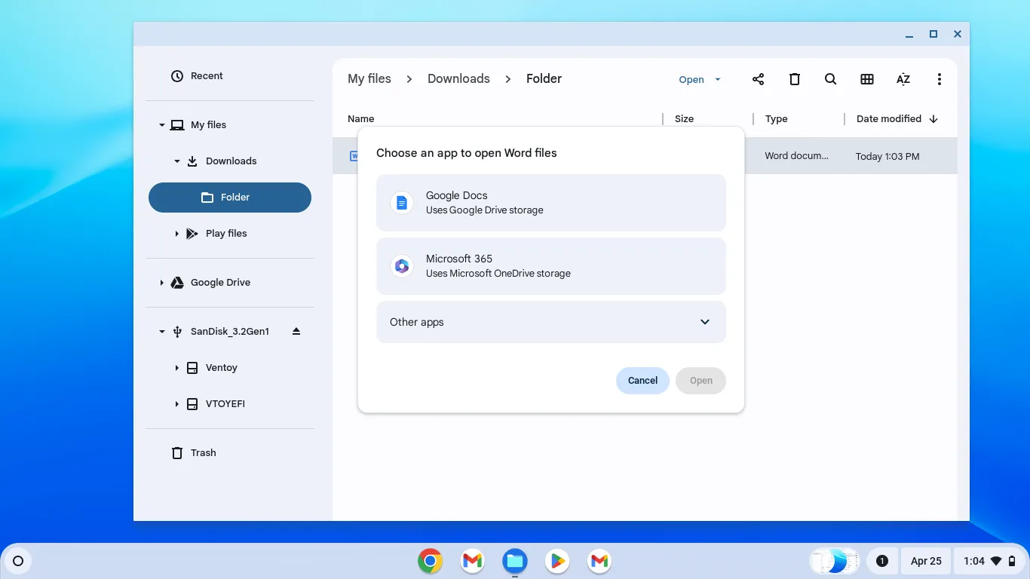Open the launcher circle on the shelf

point(19,561)
